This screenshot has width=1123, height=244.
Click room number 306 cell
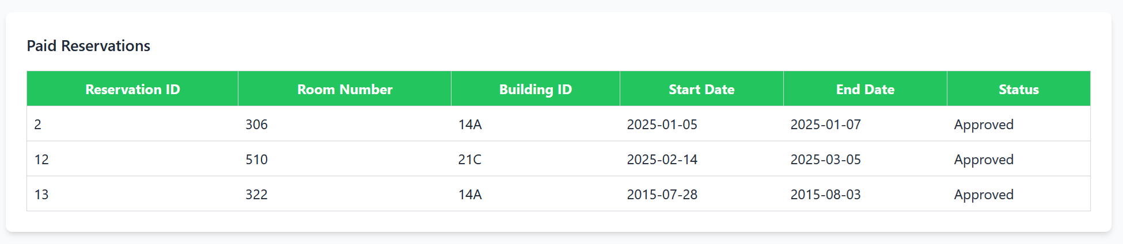click(256, 125)
